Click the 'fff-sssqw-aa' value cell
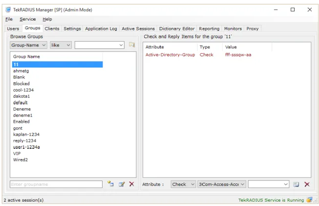 click(238, 55)
